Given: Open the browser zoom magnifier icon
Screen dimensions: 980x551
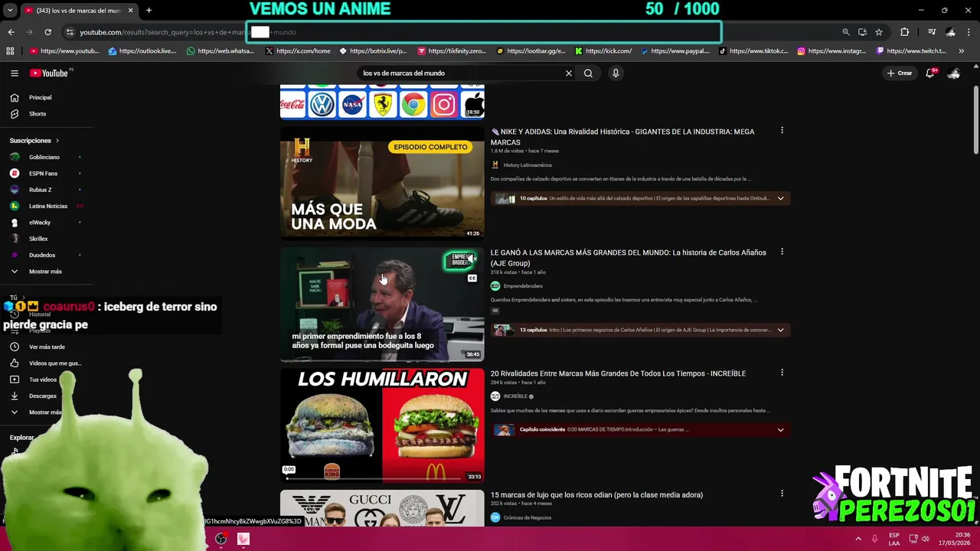Looking at the screenshot, I should [846, 32].
